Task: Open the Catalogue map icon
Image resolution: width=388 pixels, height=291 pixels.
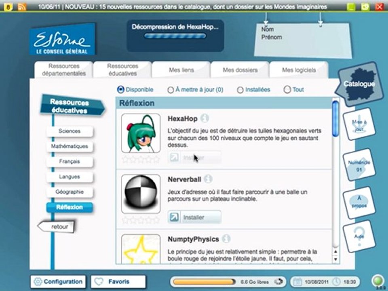Action: [x=359, y=84]
